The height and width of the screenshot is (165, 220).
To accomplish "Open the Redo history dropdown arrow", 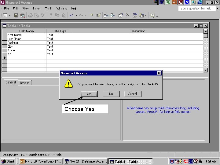I will [86, 15].
